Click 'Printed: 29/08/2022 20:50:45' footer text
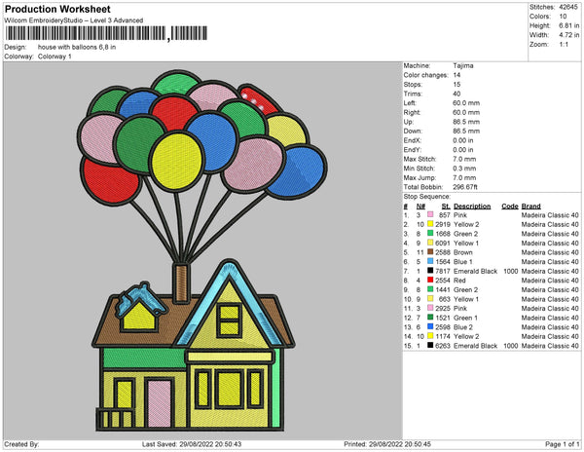 [x=387, y=444]
